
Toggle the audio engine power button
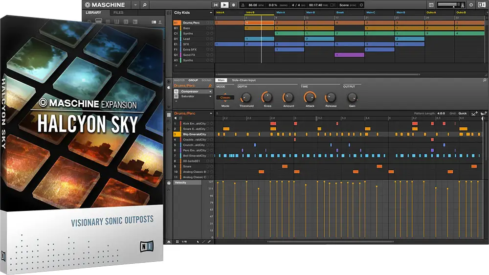pos(471,5)
